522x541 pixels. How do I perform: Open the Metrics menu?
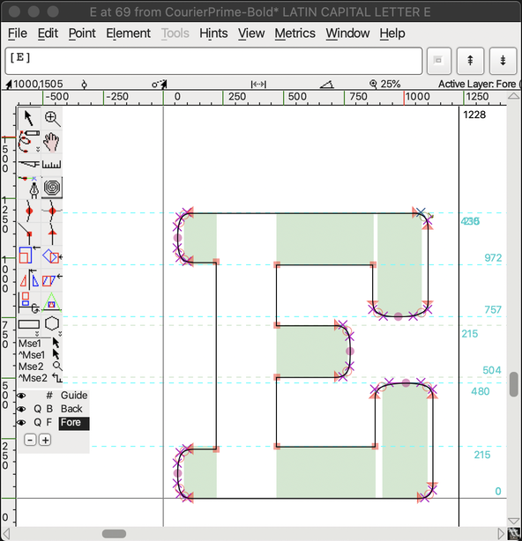[x=295, y=33]
